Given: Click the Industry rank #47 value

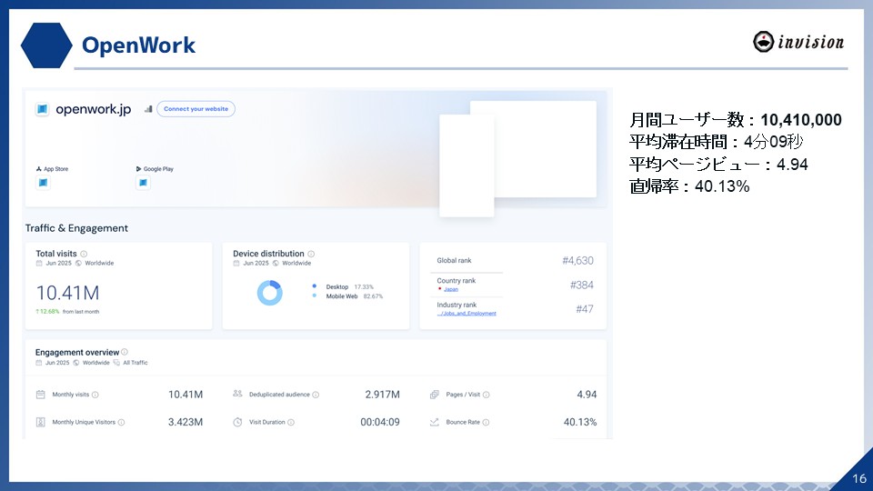Looking at the screenshot, I should (x=585, y=309).
